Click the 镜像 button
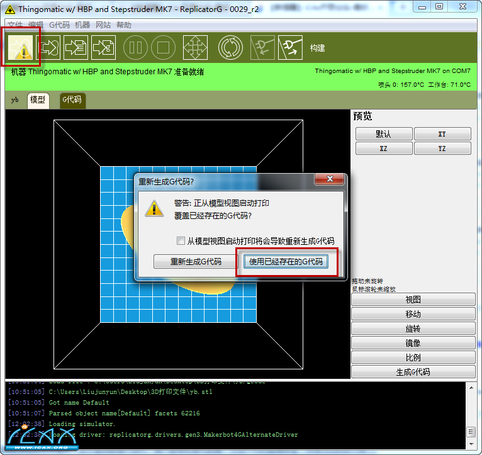Viewport: 482px width, 455px height. point(413,343)
